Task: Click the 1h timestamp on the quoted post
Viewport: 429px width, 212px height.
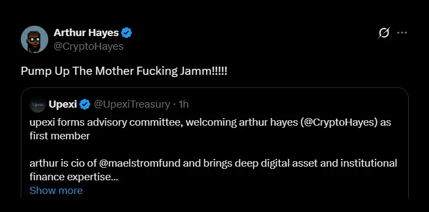Action: coord(184,104)
